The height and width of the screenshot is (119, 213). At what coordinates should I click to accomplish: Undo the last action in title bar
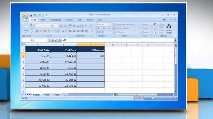(x=35, y=15)
